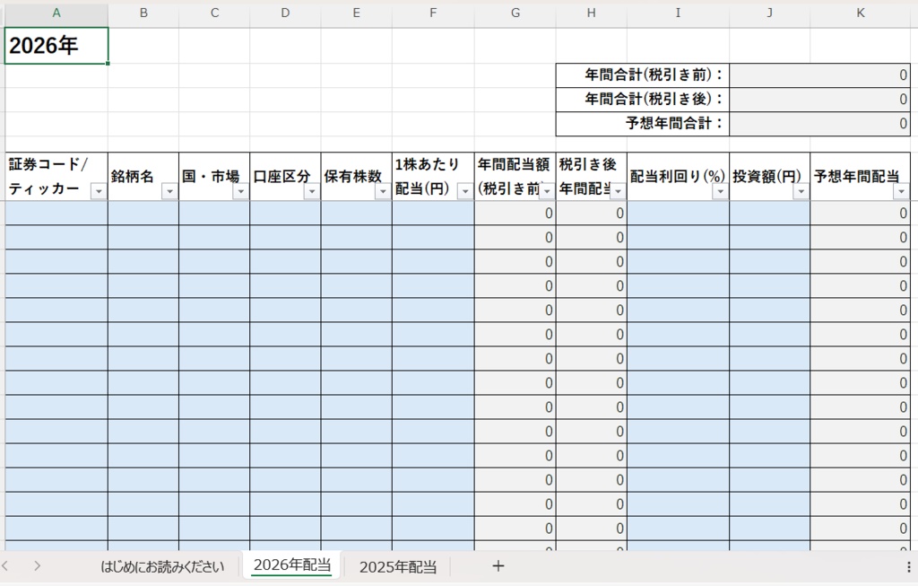Select column H header
The height and width of the screenshot is (586, 918).
592,13
